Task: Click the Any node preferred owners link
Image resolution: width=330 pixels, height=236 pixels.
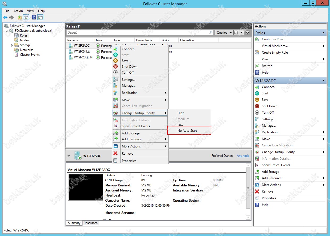Action: [243, 156]
